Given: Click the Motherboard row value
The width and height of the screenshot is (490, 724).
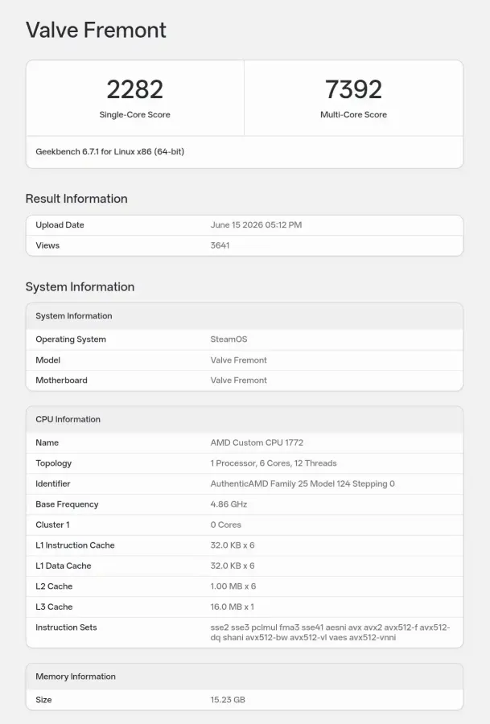Looking at the screenshot, I should (x=238, y=380).
